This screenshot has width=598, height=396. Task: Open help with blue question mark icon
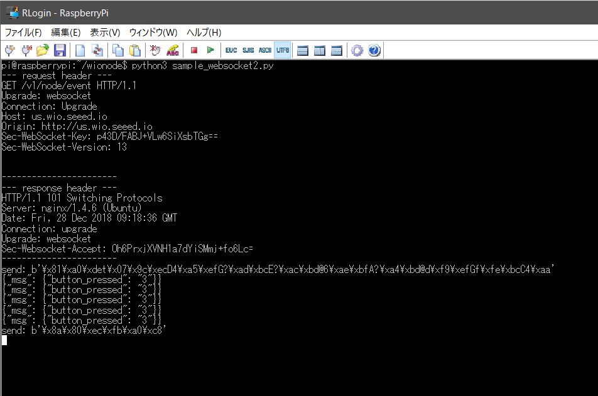(x=374, y=50)
